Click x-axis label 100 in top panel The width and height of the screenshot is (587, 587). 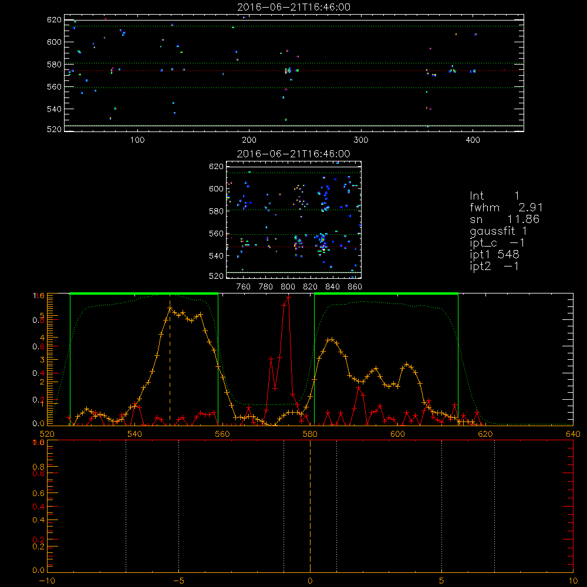click(137, 140)
